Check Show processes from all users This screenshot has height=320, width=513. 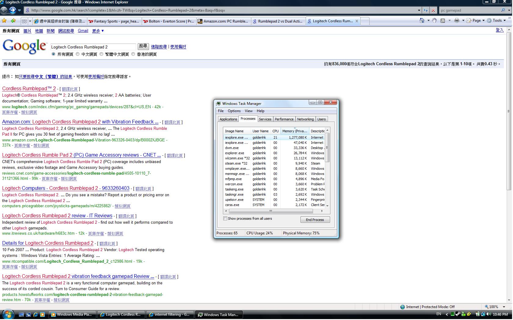[x=225, y=219]
